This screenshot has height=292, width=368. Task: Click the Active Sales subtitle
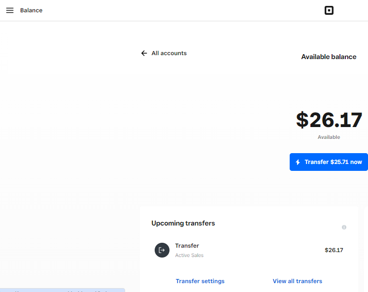(189, 256)
